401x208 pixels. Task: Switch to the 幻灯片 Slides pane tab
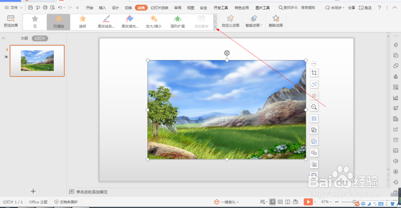40,38
